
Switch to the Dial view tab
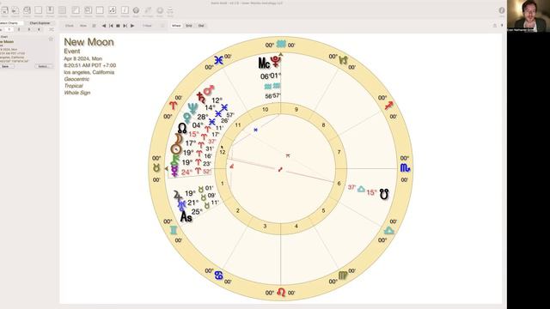pyautogui.click(x=201, y=26)
